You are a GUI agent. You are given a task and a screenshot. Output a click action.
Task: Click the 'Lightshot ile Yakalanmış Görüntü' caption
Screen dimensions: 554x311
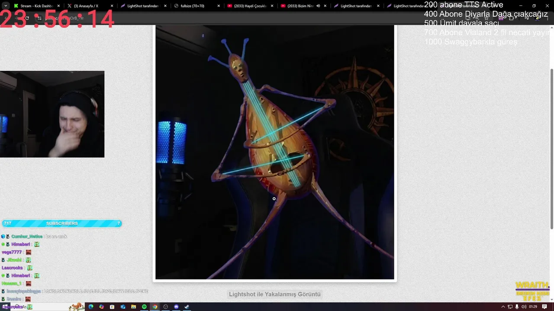pos(275,294)
